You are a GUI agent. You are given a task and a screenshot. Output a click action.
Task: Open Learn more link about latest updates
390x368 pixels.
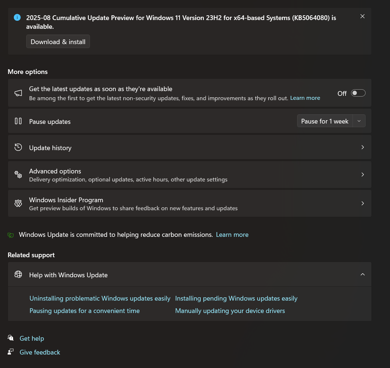[x=305, y=98]
